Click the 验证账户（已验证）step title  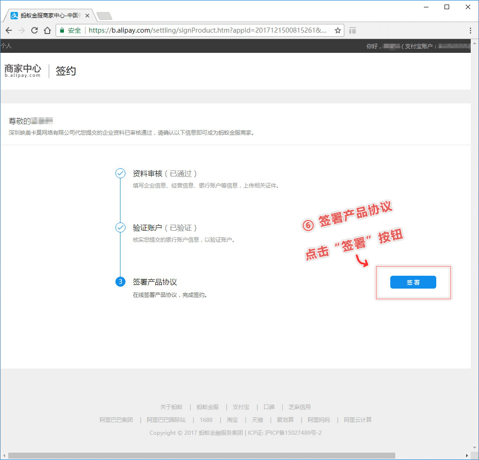coord(165,227)
